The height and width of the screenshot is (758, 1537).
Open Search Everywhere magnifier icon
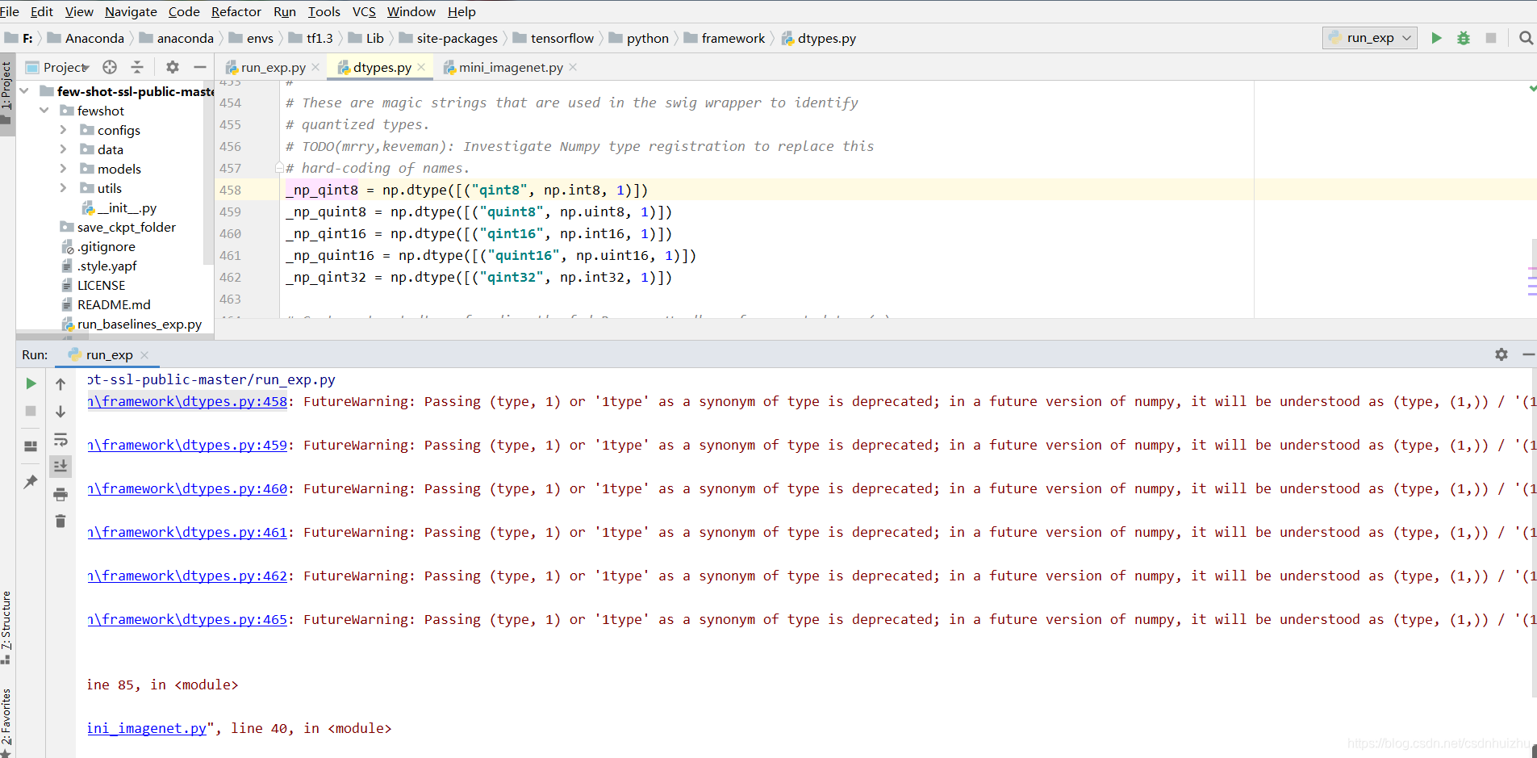pyautogui.click(x=1526, y=38)
